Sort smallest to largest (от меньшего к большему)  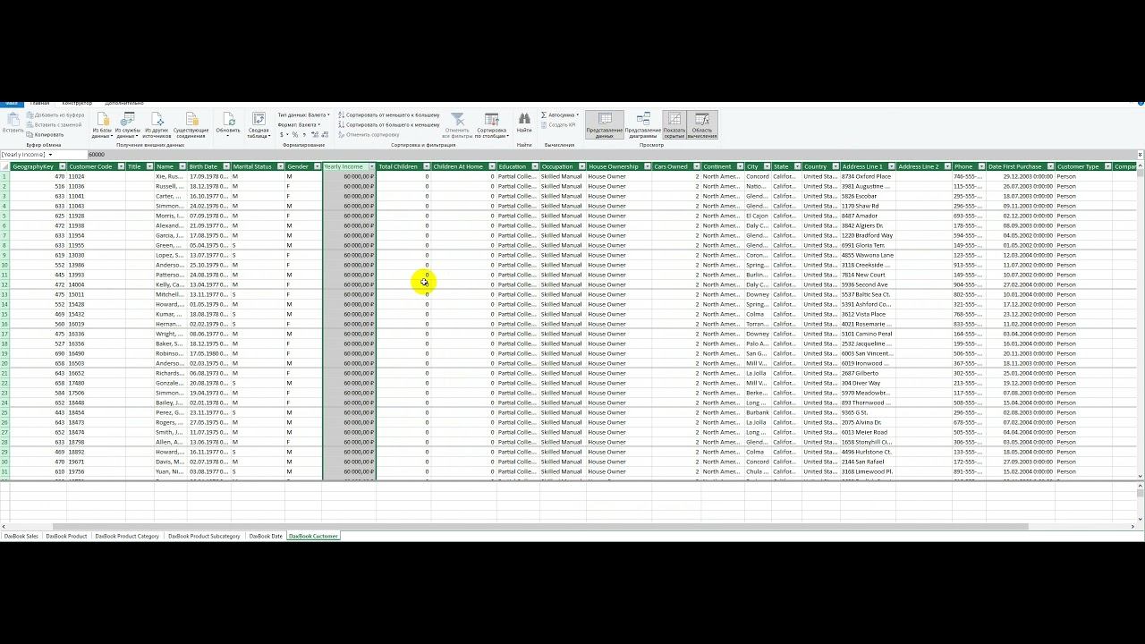click(389, 115)
